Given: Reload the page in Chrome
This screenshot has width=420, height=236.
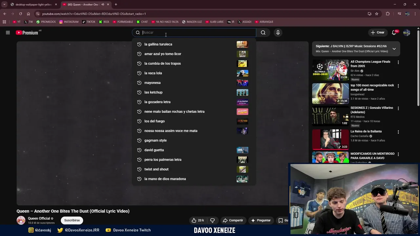Looking at the screenshot, I should (x=20, y=14).
